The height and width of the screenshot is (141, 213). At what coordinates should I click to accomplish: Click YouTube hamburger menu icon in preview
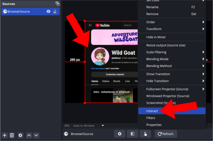[90, 25]
